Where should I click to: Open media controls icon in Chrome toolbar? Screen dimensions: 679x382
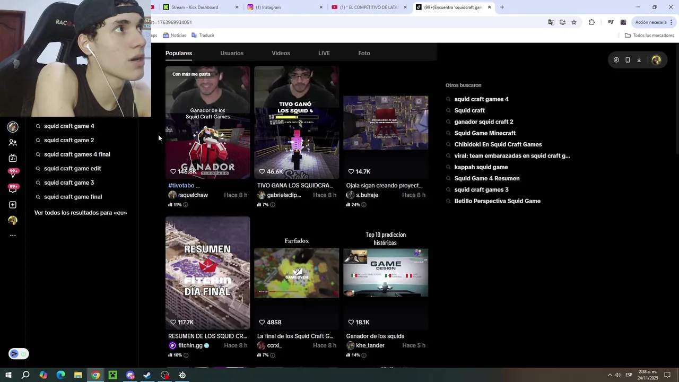[611, 22]
